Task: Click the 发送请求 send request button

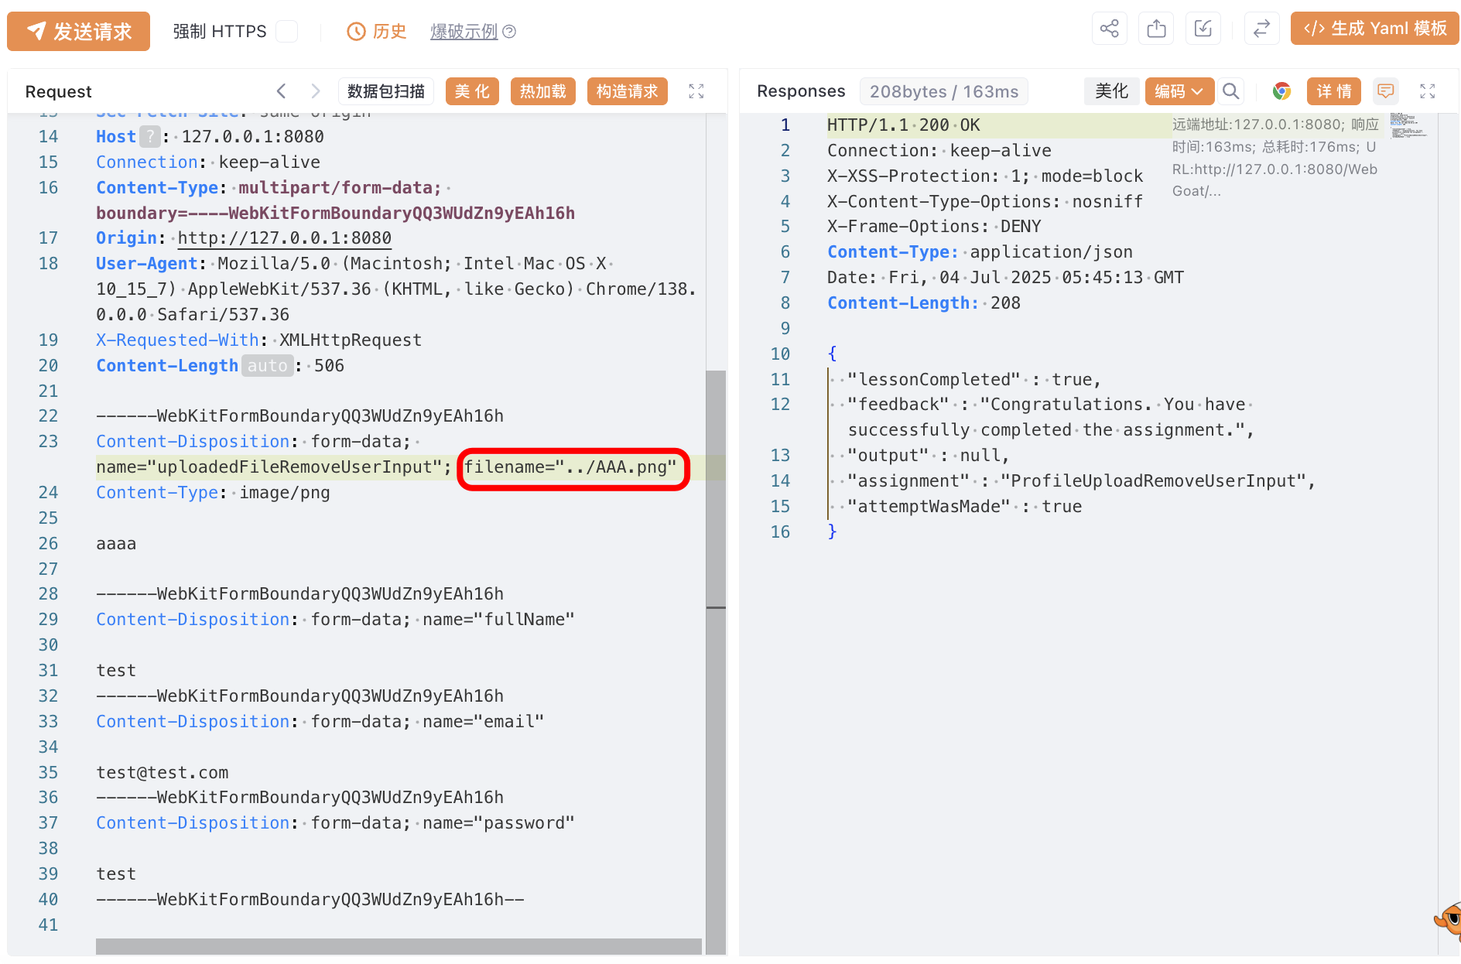Action: coord(78,31)
